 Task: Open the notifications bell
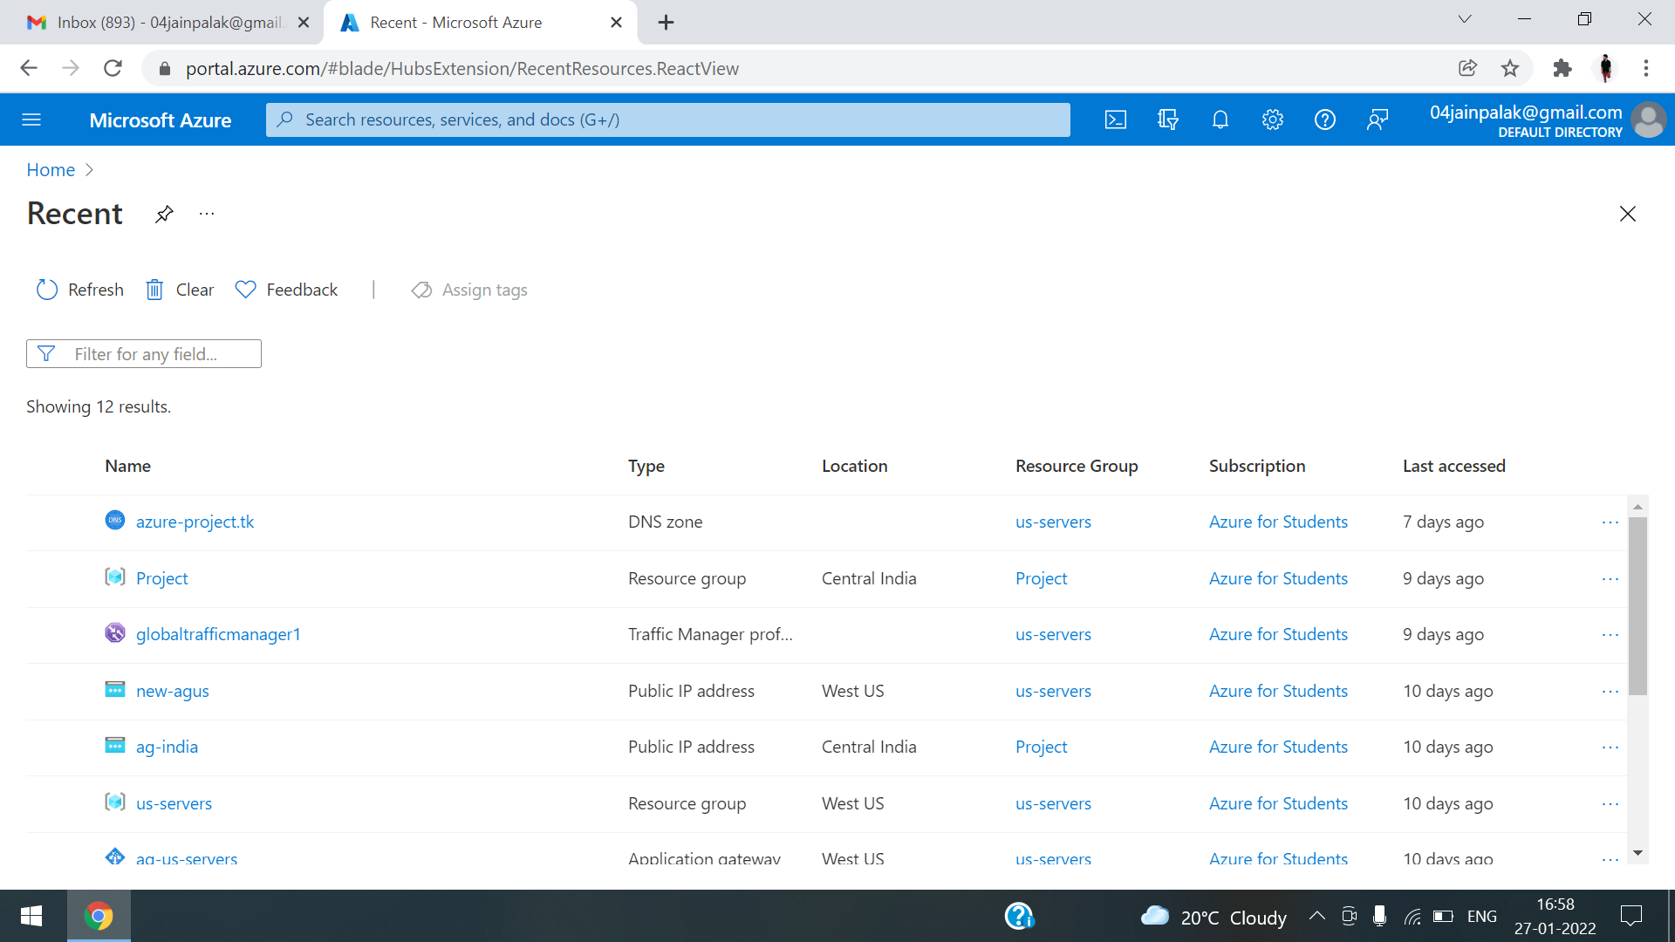click(x=1220, y=119)
